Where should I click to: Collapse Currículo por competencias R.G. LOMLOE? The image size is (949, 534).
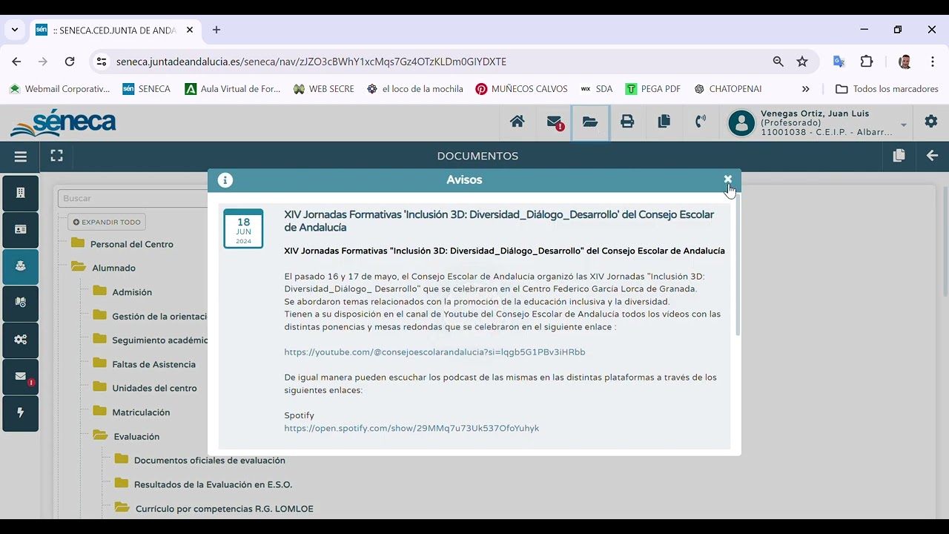point(214,509)
